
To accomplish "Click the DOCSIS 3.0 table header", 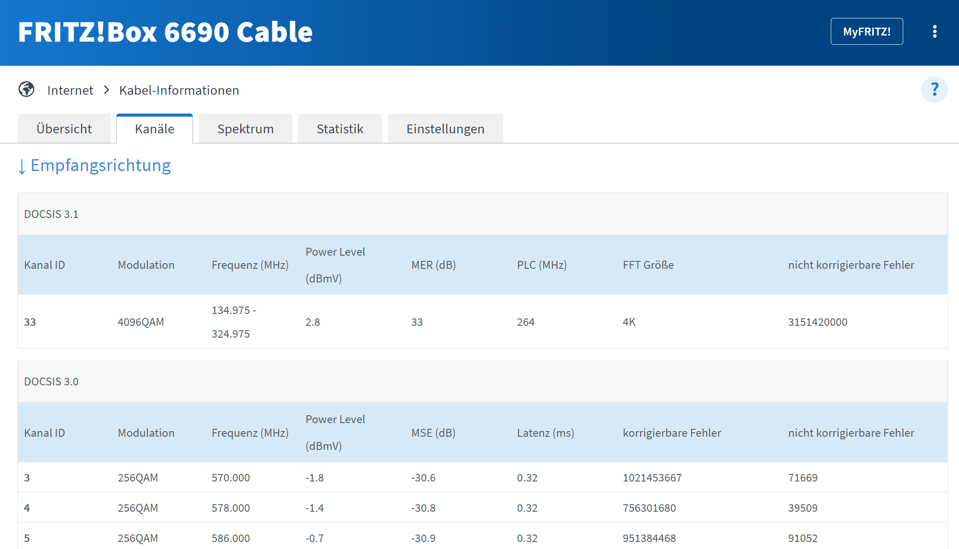I will point(51,381).
